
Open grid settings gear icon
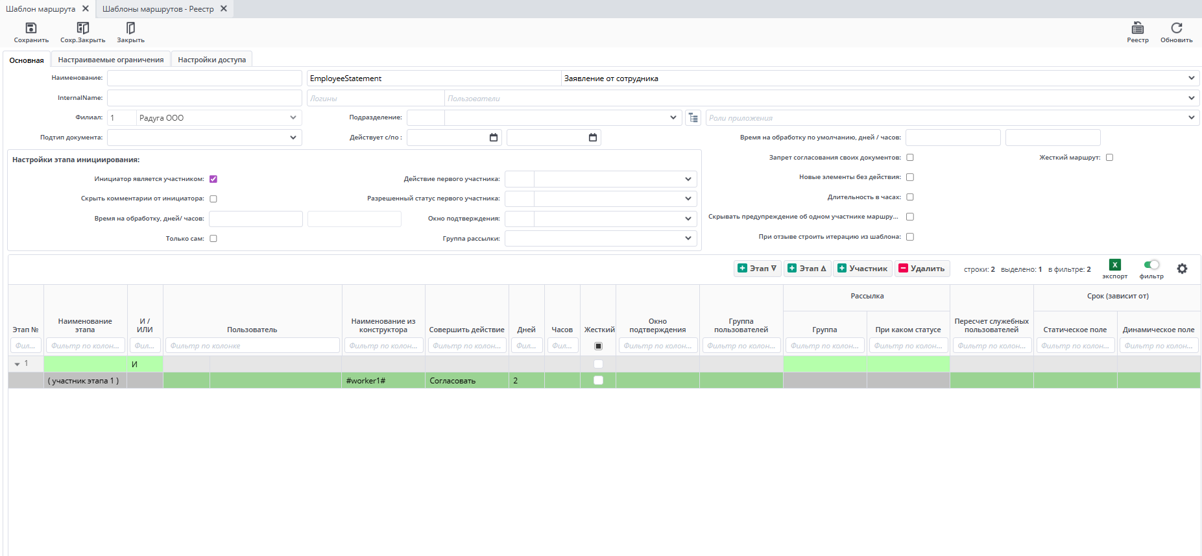1182,269
